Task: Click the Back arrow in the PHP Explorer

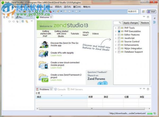Action: (10, 21)
